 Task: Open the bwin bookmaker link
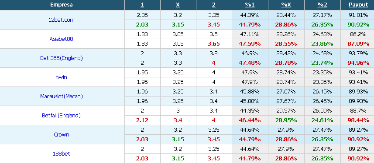[61, 77]
